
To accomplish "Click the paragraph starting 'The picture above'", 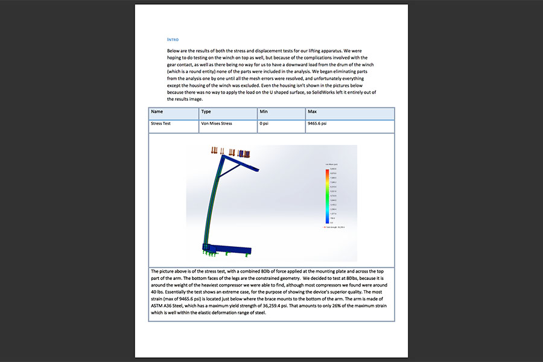I will pos(269,292).
